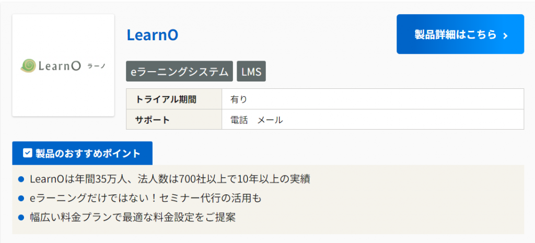Viewport: 535px width, 243px height.
Task: Click the メール support option text
Action: (x=270, y=120)
